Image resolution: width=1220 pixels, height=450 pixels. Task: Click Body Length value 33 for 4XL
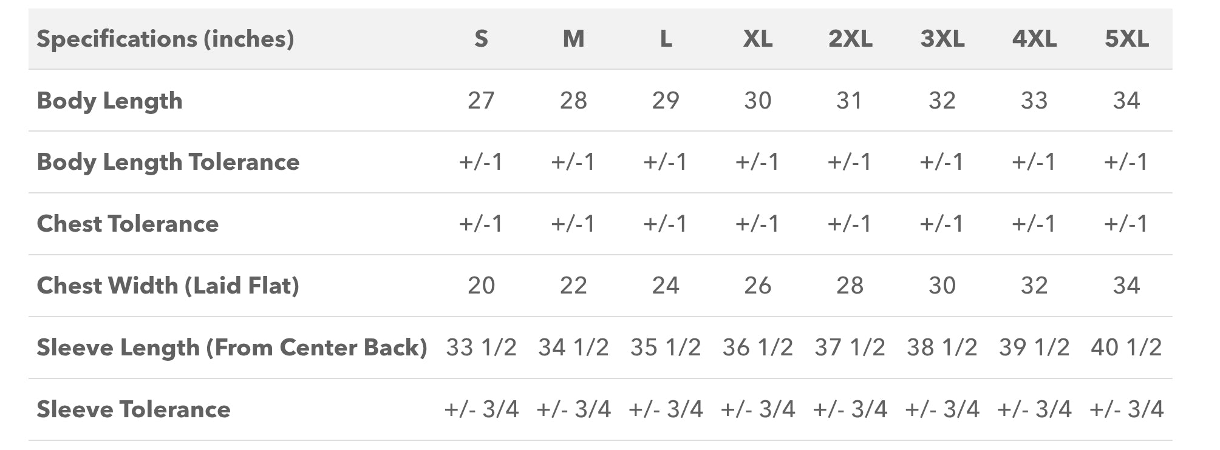(x=1034, y=101)
